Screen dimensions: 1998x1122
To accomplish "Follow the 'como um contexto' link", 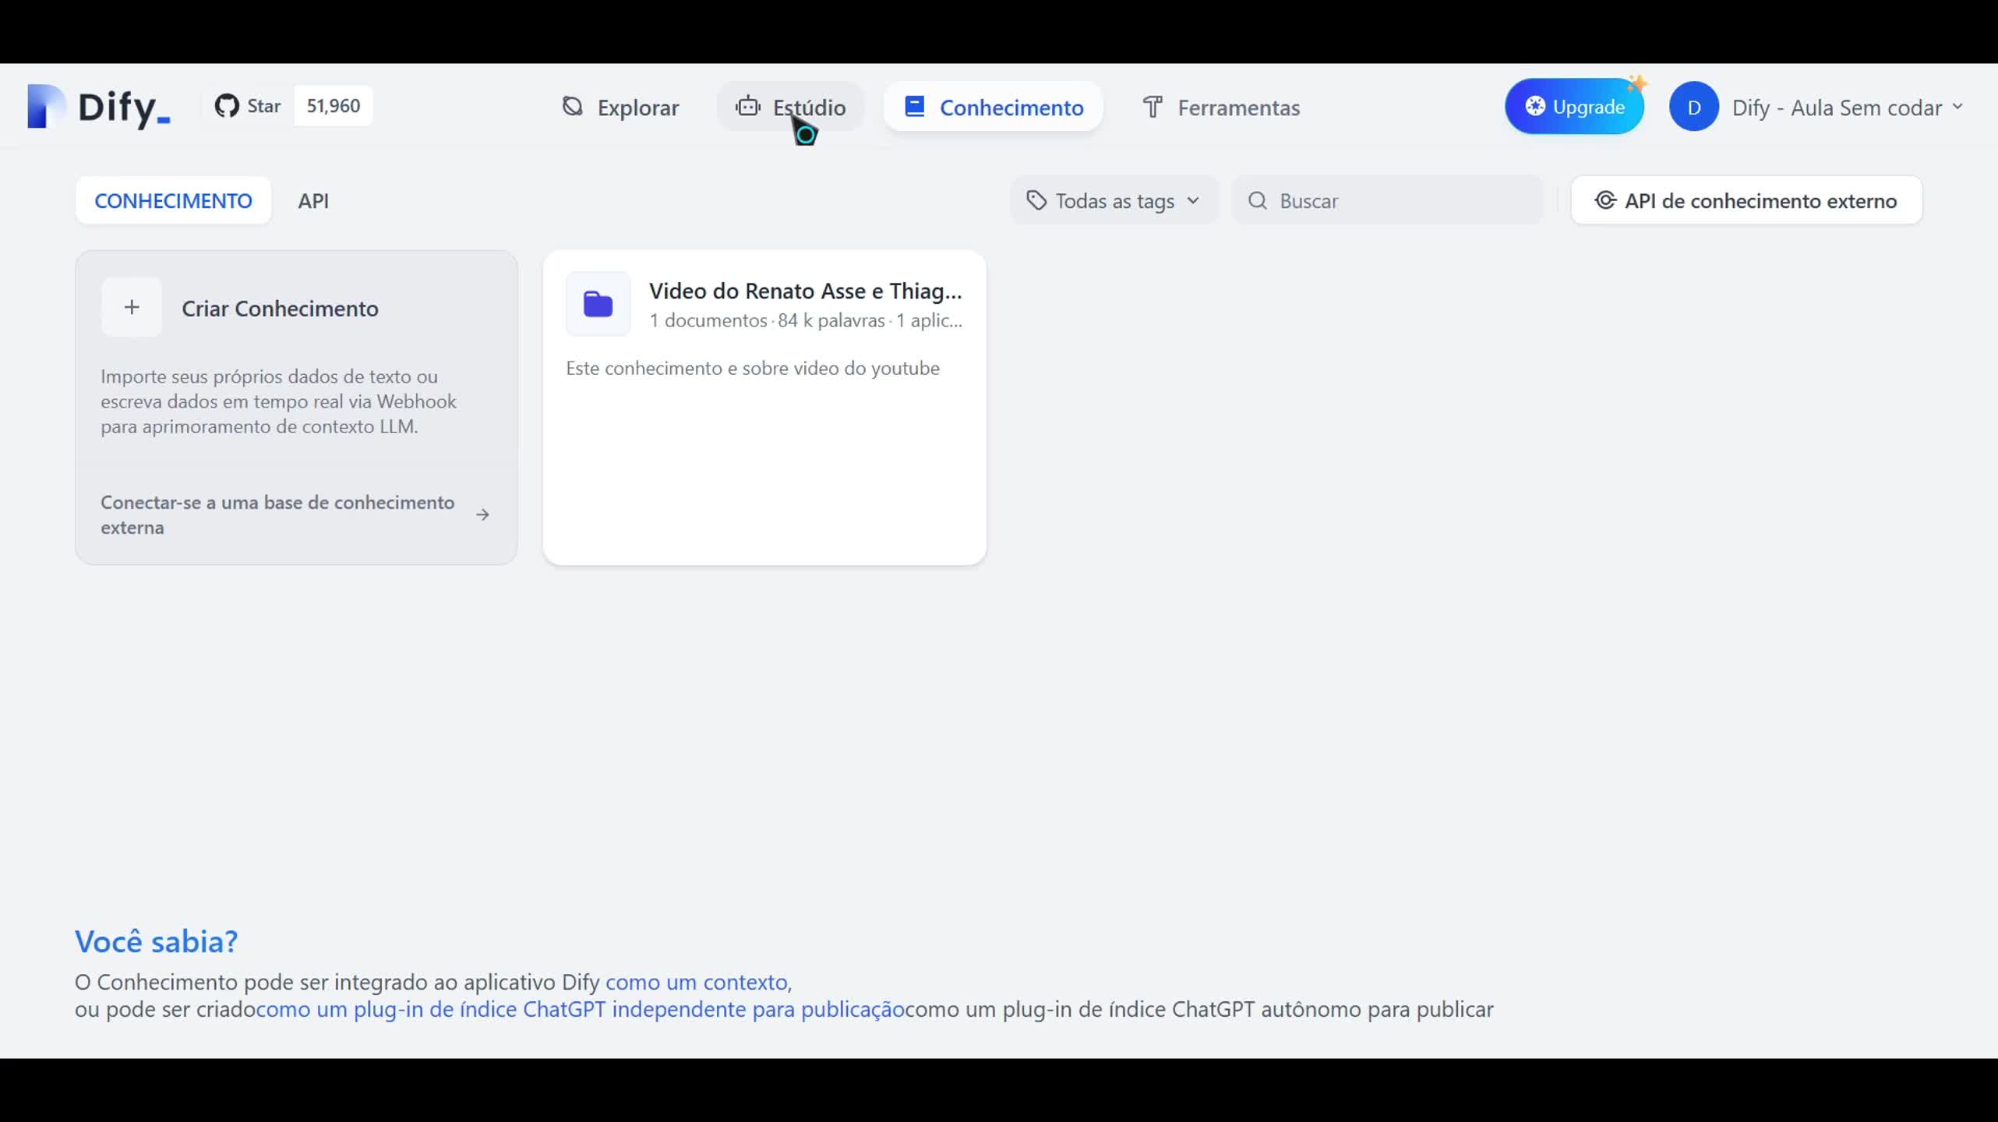I will 696,982.
